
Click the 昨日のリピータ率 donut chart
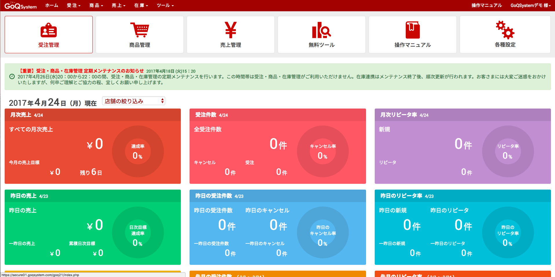[x=508, y=232]
